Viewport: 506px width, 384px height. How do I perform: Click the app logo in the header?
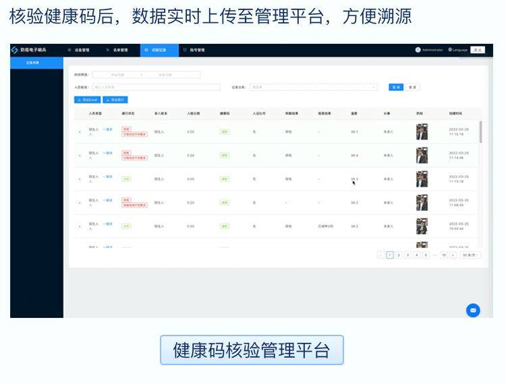[x=14, y=50]
